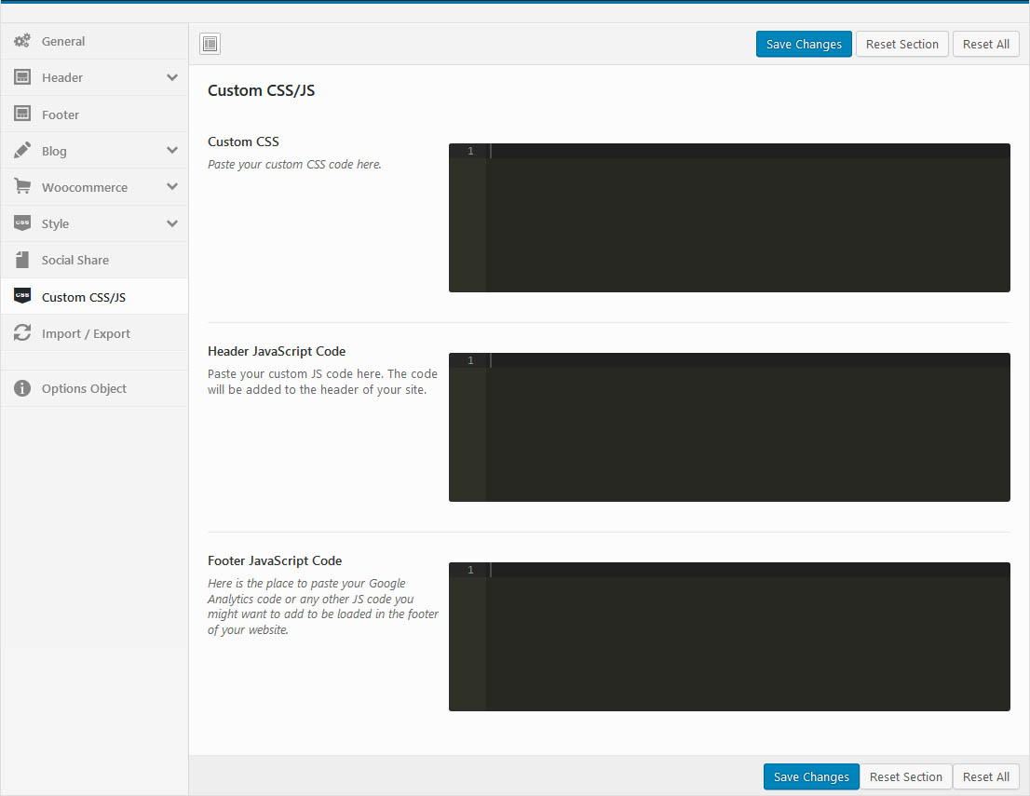Click line number 1 in Footer JavaScript editor
The height and width of the screenshot is (796, 1030).
[x=470, y=570]
